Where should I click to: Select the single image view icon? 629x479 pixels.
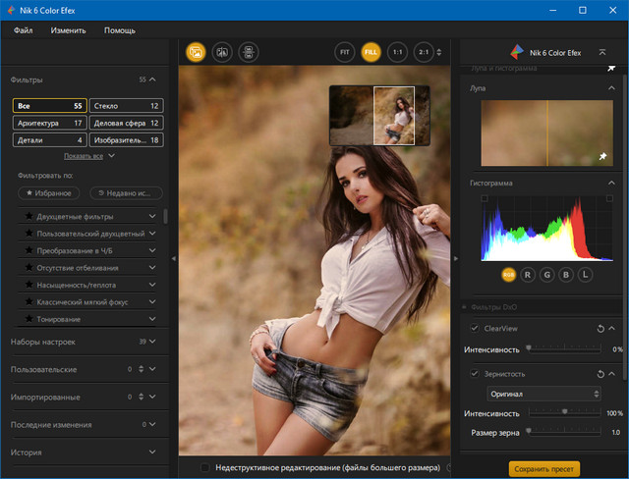pos(195,52)
